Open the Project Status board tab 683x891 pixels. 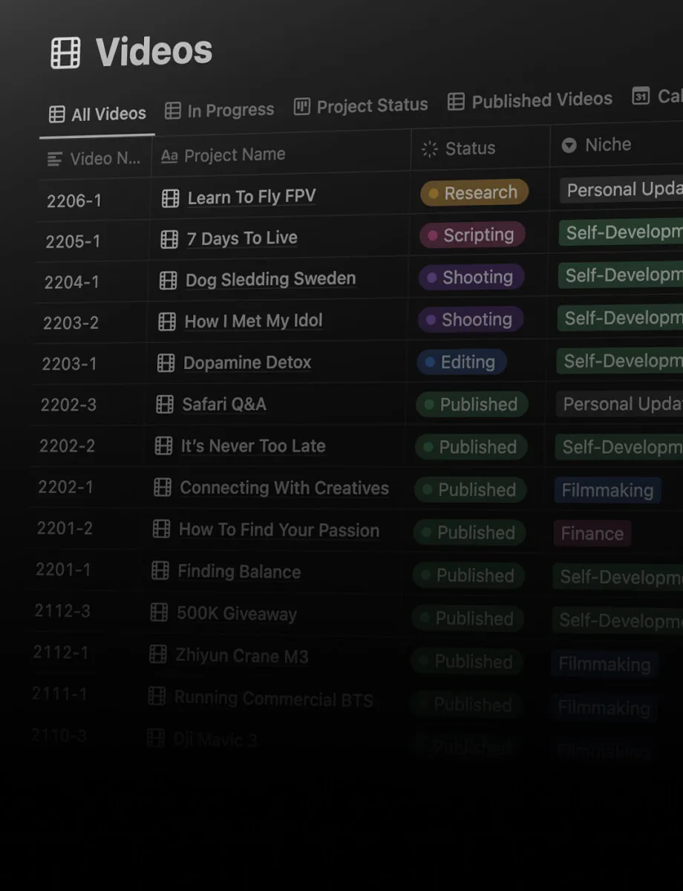click(x=361, y=106)
